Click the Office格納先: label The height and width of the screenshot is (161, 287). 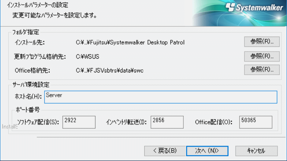(32, 70)
